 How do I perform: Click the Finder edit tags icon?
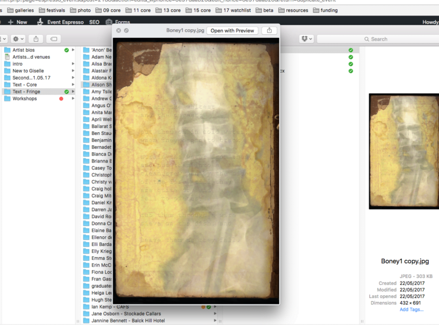click(54, 39)
